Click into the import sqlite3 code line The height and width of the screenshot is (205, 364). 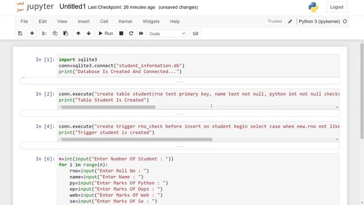[78, 59]
